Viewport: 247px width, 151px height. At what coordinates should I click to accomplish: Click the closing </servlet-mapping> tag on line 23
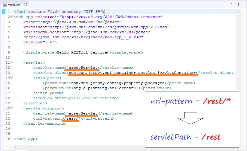point(45,123)
